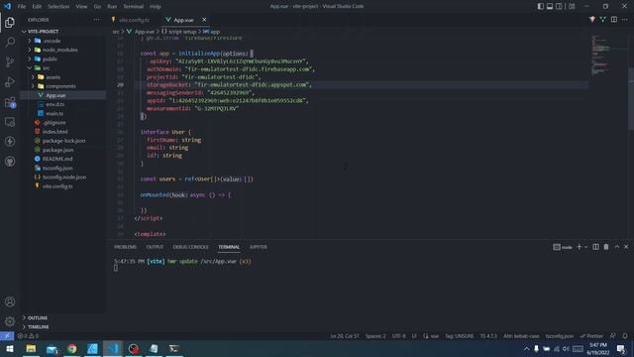Open status bar notifications bell
Screen dimensions: 634x357
(x=625, y=336)
